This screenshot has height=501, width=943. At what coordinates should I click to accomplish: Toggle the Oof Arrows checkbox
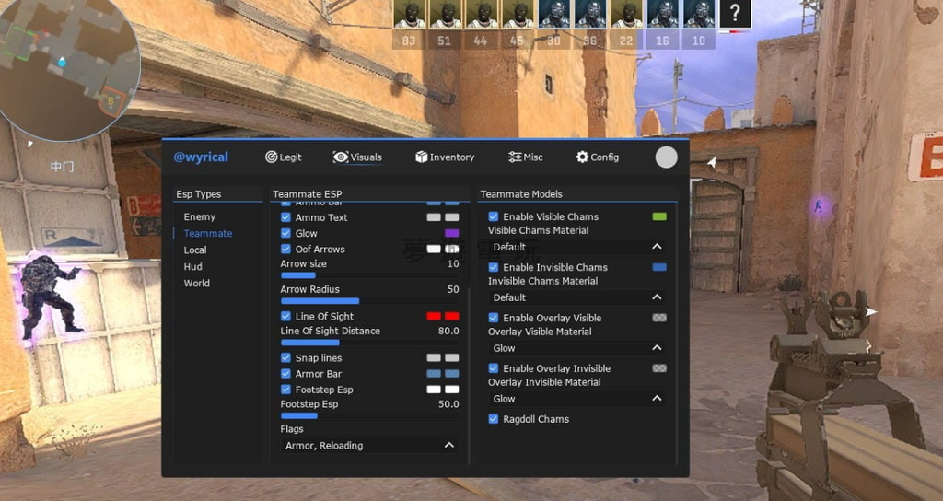click(x=285, y=249)
